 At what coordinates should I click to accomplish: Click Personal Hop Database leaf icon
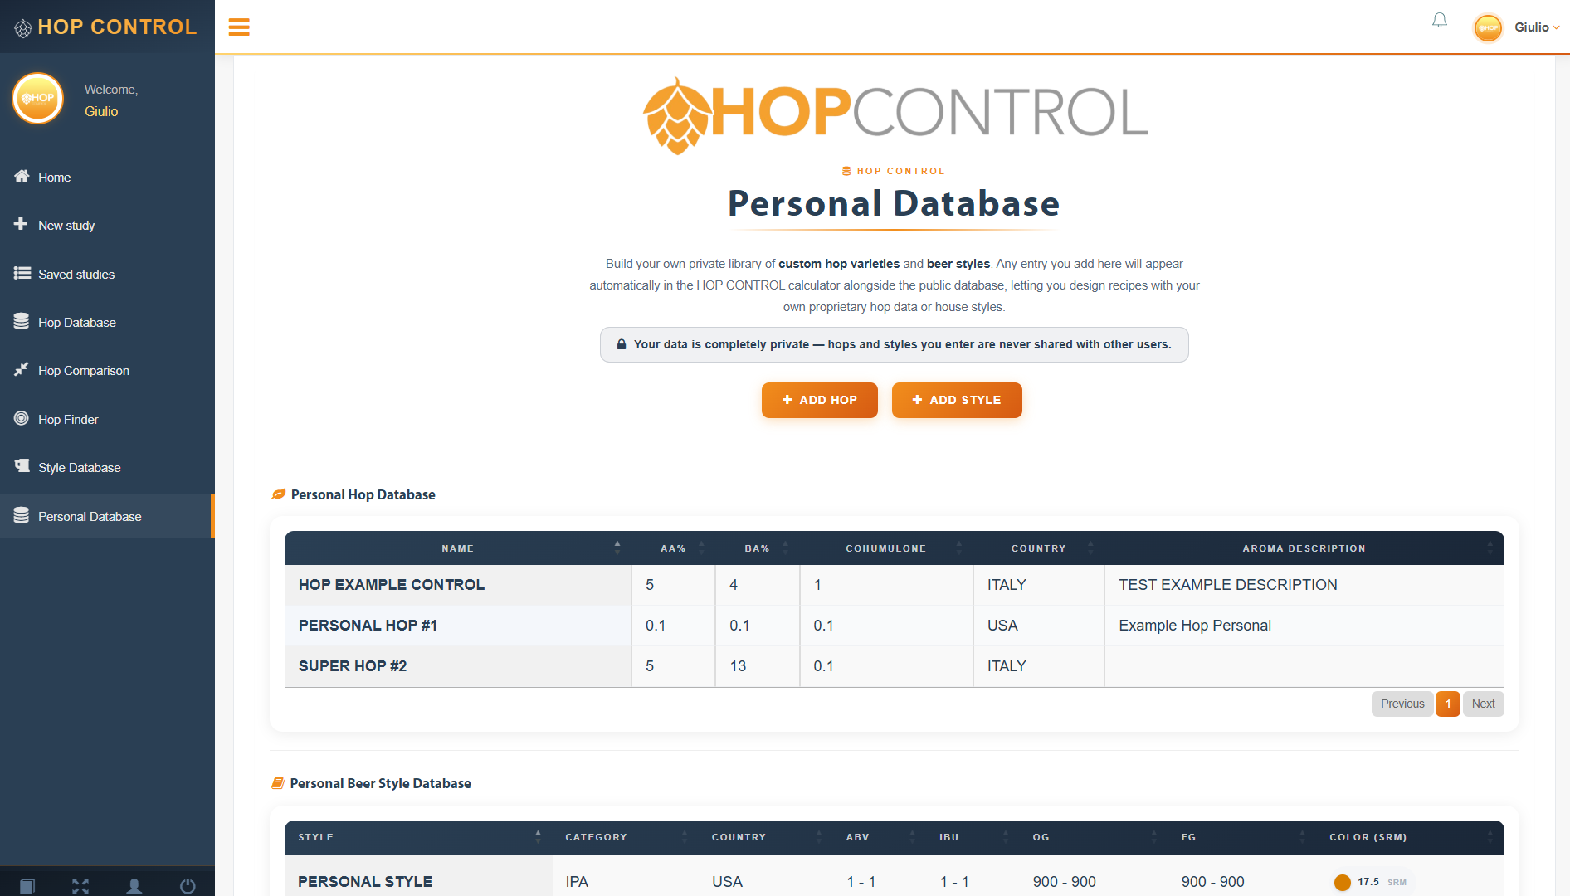pos(279,494)
